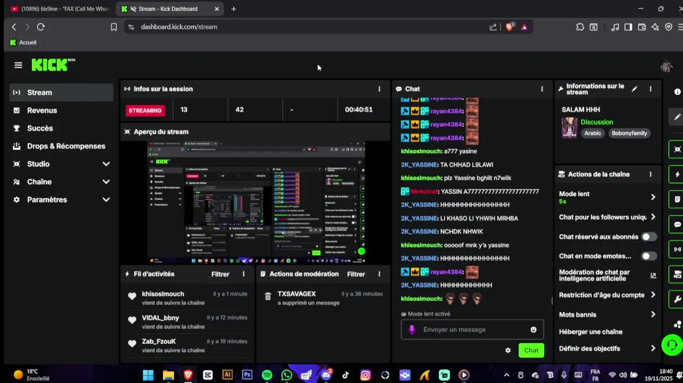Open WhatsApp from the taskbar
Screen dimensions: 683x383
[286, 375]
